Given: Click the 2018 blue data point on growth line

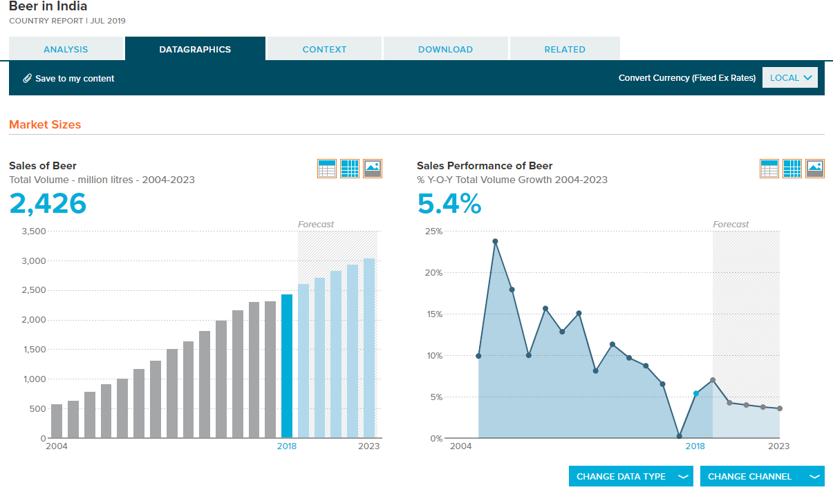Looking at the screenshot, I should point(696,393).
